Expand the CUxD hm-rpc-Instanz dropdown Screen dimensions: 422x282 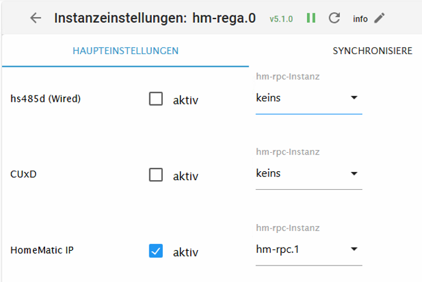[308, 173]
